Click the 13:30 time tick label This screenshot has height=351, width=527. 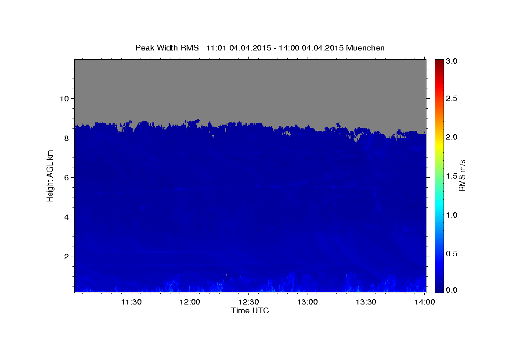click(x=366, y=302)
